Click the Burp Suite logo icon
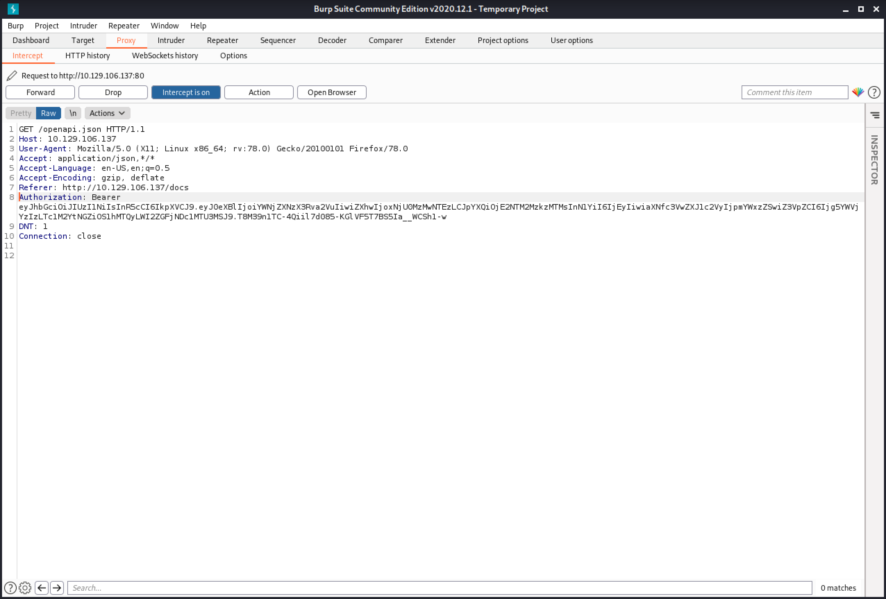Viewport: 886px width, 599px height. coord(13,9)
